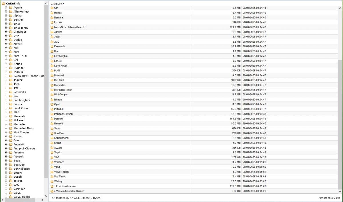The height and width of the screenshot is (202, 343).
Task: Click the Jaguar folder icon in list
Action: 52,32
